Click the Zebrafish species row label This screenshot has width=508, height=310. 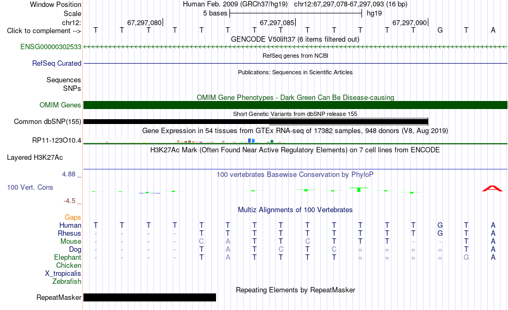pyautogui.click(x=67, y=281)
